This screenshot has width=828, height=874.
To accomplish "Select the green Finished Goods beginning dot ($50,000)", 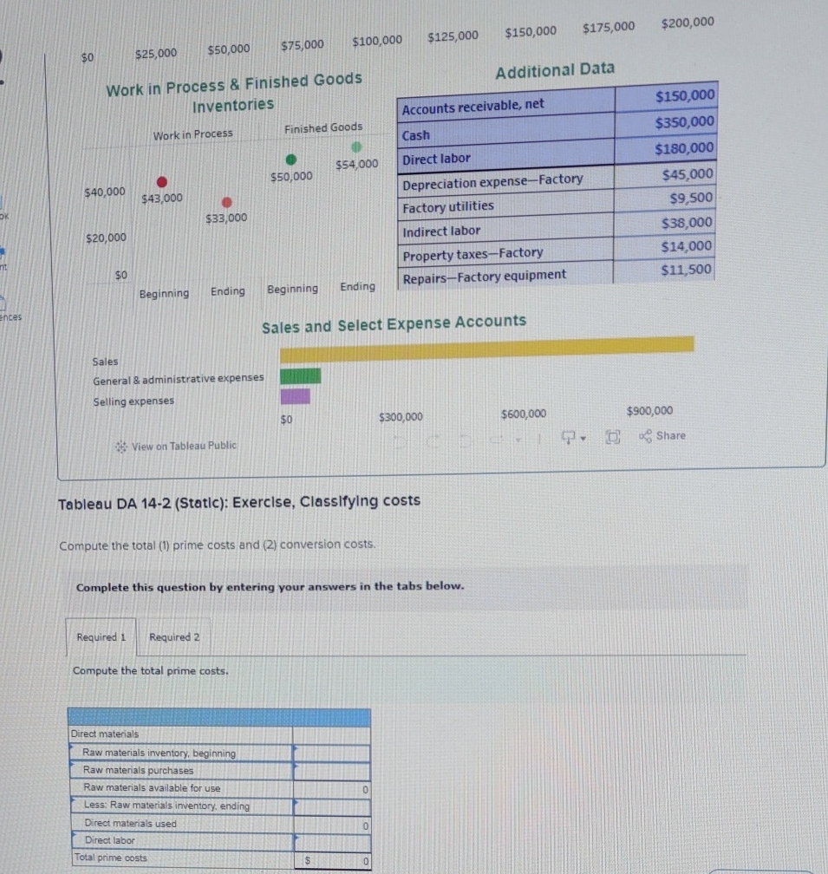I will click(x=290, y=160).
